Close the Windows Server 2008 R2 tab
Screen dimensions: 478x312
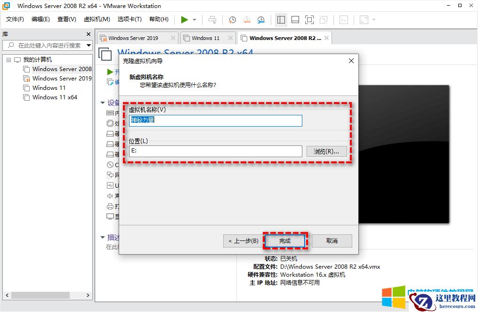point(326,38)
